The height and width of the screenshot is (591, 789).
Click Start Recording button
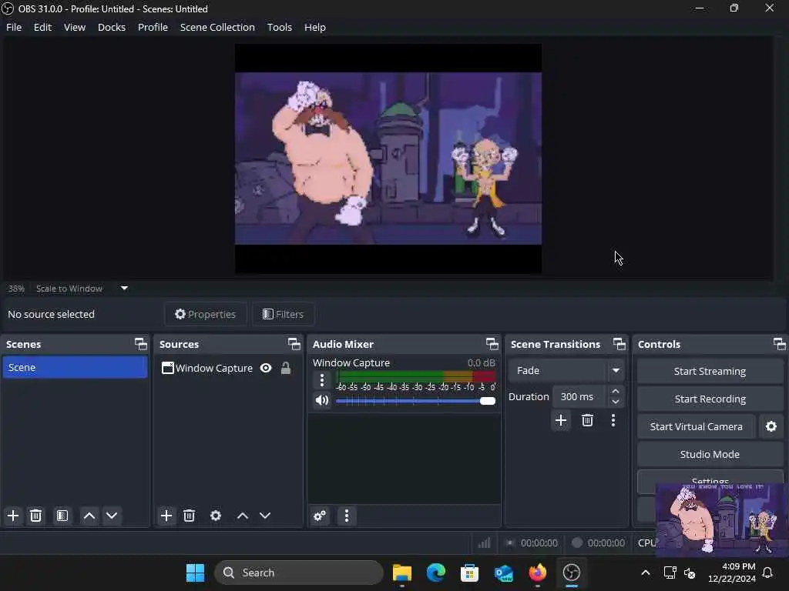pos(710,399)
